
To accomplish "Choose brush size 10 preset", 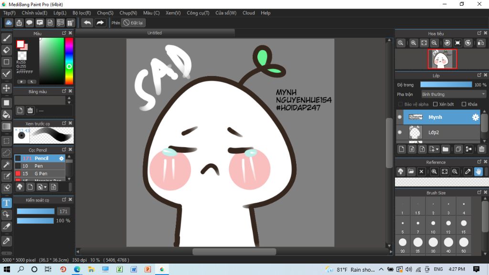I will (x=433, y=223).
